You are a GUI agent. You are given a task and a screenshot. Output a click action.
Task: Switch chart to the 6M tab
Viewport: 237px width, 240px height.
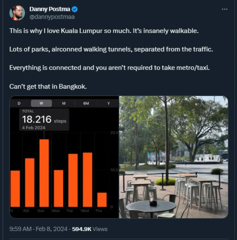coord(86,103)
